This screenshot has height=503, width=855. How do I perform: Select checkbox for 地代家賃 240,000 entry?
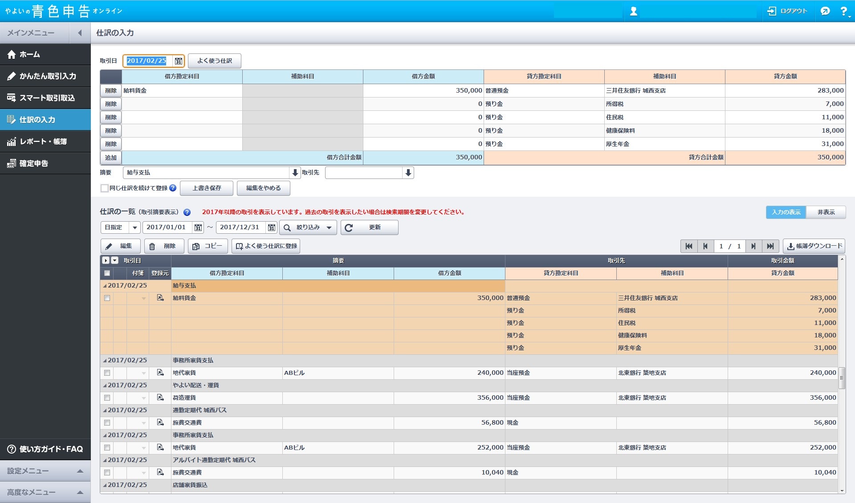[x=107, y=373]
